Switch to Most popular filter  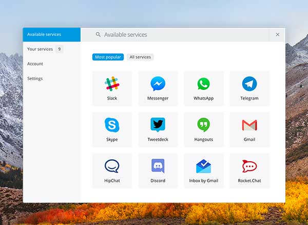pos(108,57)
